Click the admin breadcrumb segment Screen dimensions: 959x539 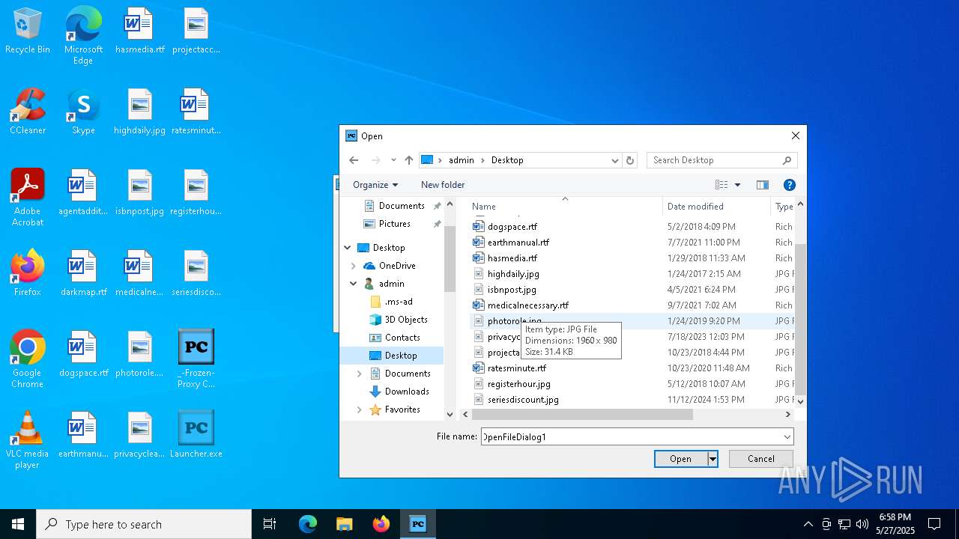(462, 160)
